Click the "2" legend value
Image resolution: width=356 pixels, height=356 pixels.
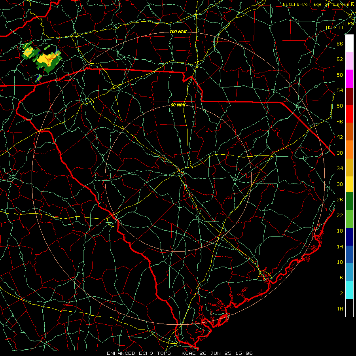(341, 294)
